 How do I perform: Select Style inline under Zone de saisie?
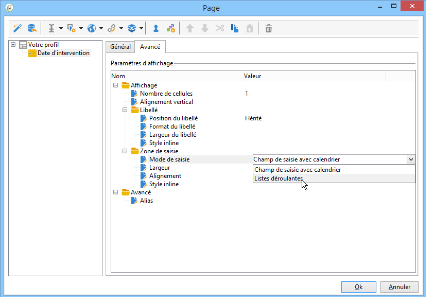tap(164, 184)
